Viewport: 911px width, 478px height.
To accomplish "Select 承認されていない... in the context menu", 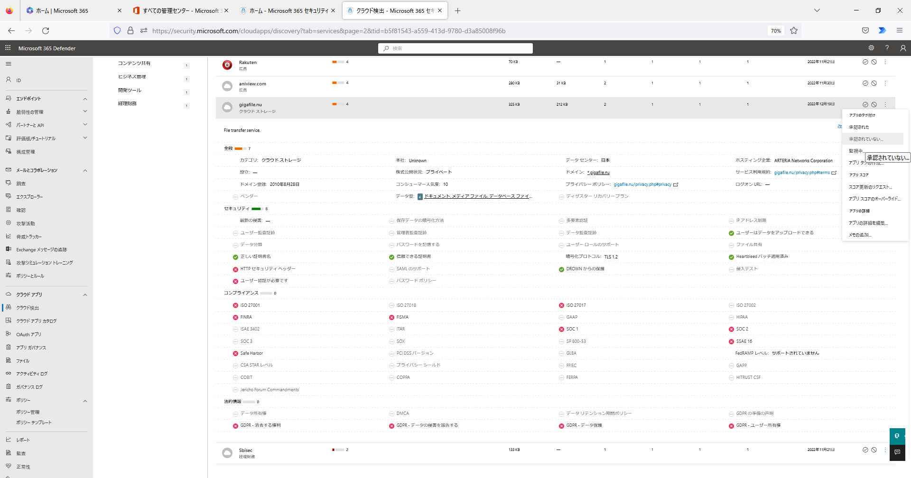I will click(873, 139).
